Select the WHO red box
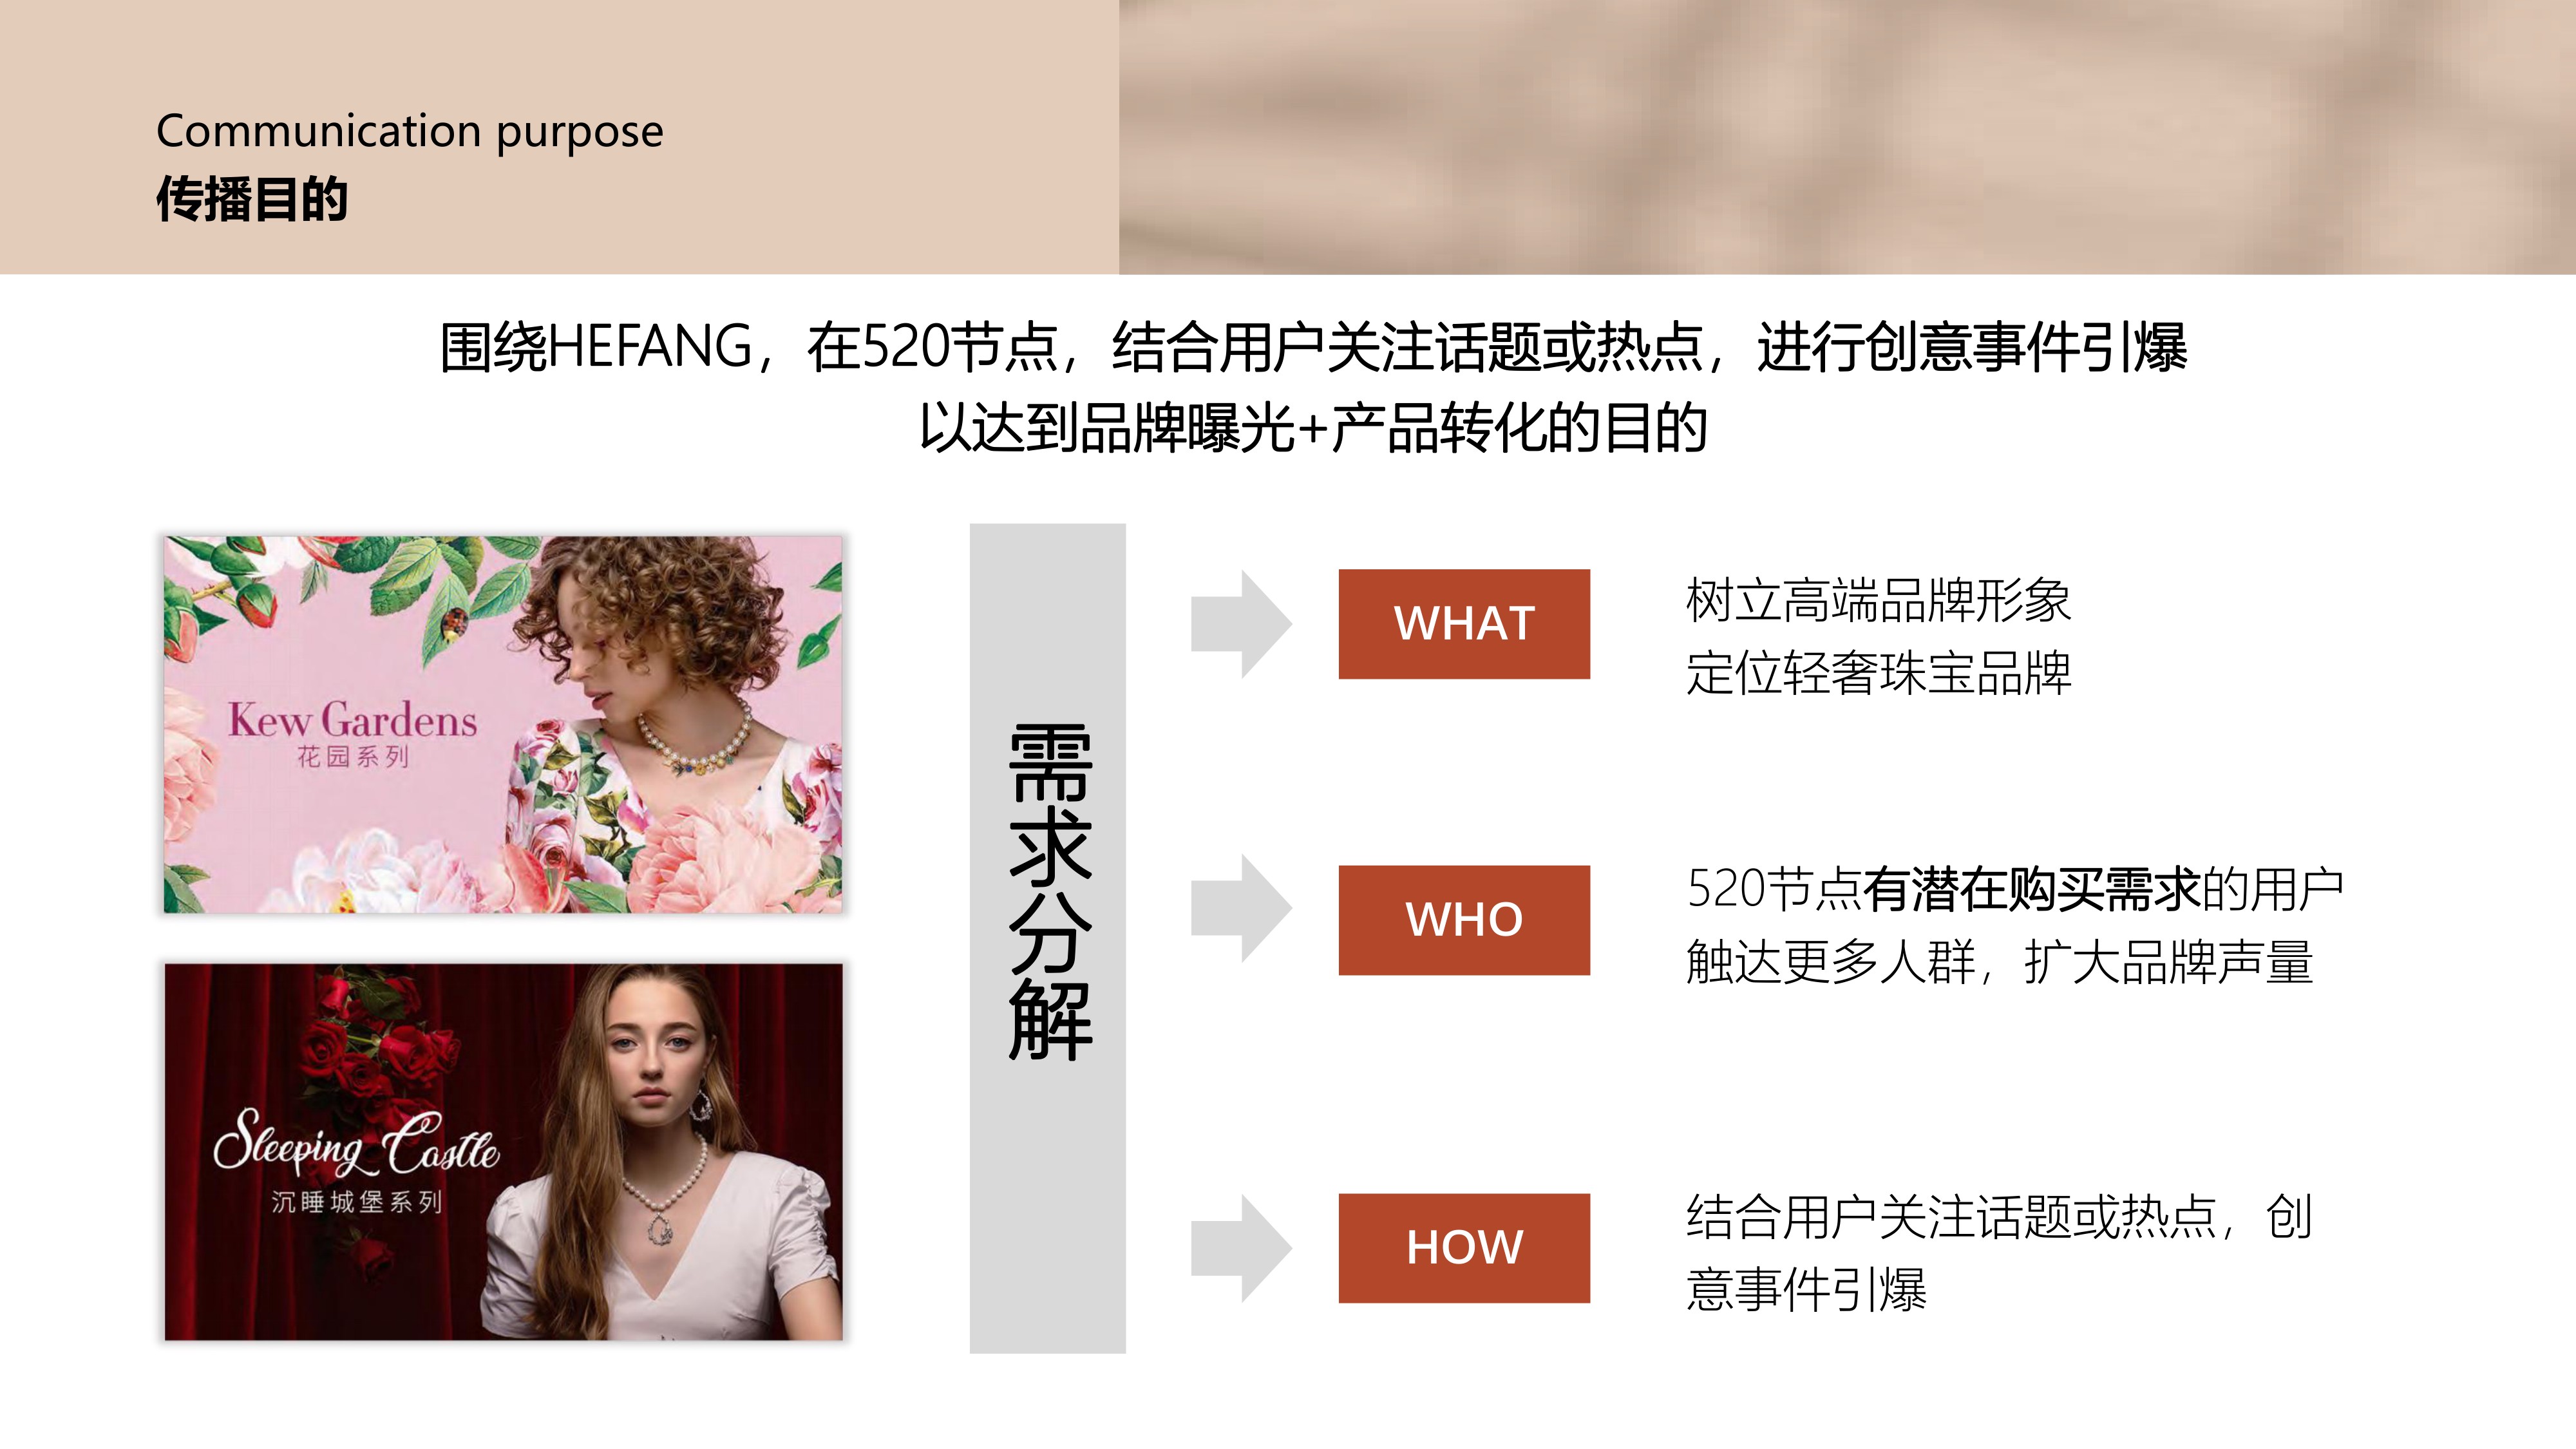Screen dimensions: 2576x1449 tap(1464, 920)
